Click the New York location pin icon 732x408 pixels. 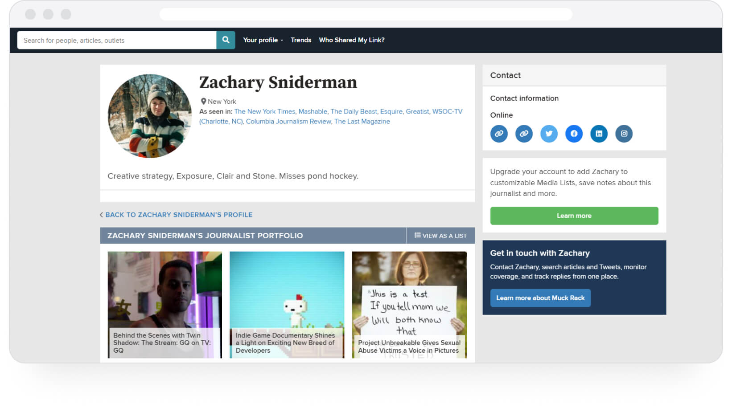(x=203, y=102)
